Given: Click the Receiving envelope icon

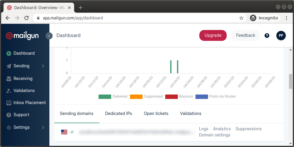Looking at the screenshot, I should click(x=9, y=78).
